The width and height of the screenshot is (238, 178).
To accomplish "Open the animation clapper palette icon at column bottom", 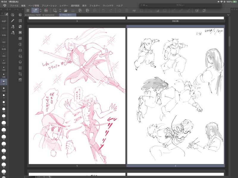I will (20, 80).
